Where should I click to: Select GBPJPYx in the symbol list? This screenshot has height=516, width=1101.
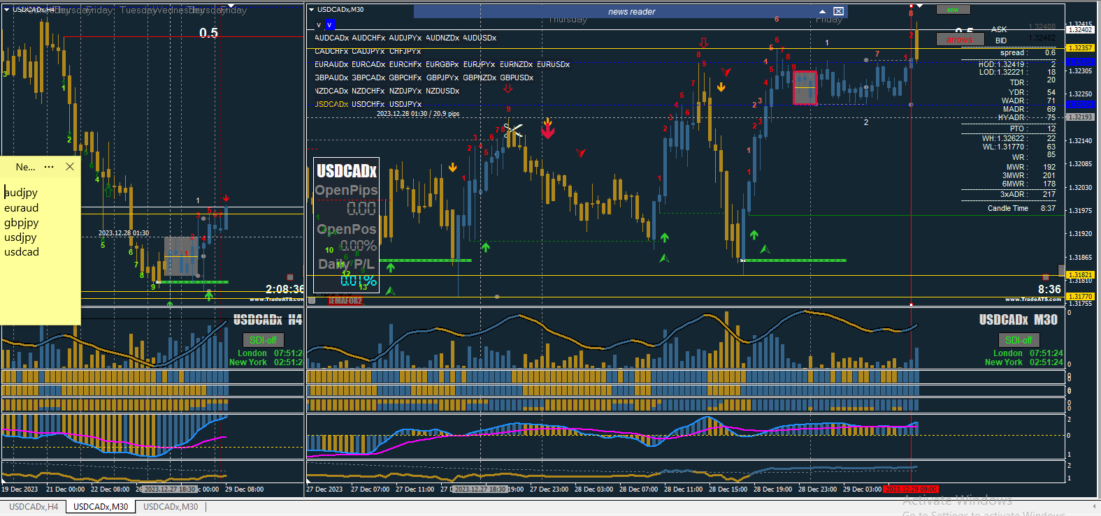442,78
